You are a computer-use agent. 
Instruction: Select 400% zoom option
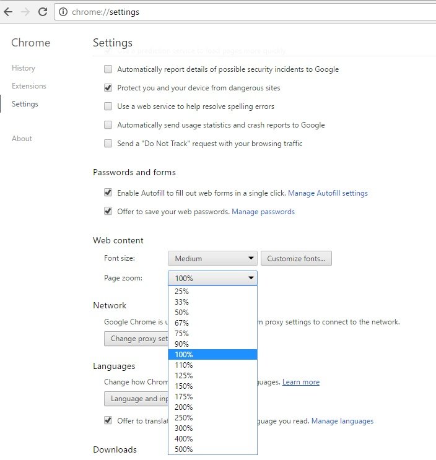pos(212,439)
